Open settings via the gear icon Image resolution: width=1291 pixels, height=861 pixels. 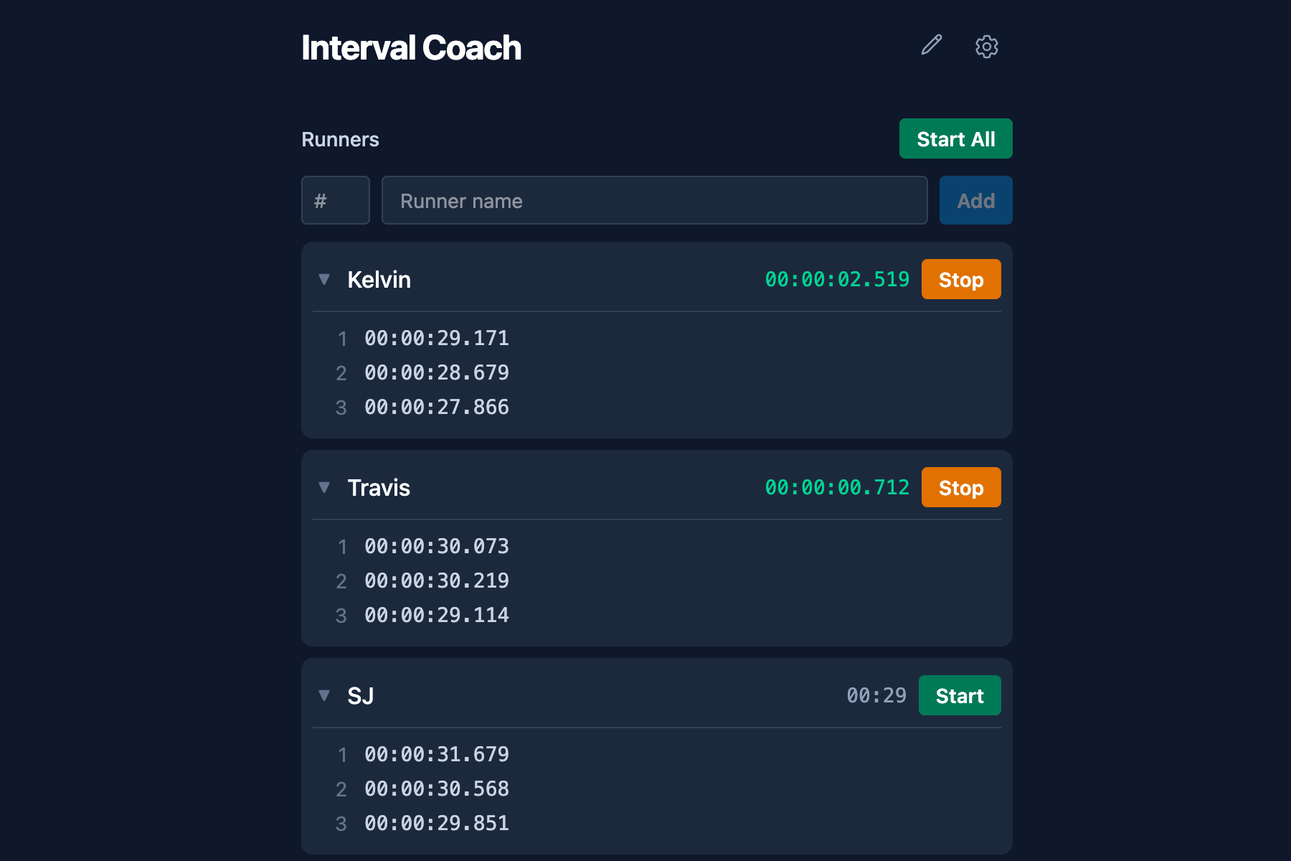click(987, 47)
